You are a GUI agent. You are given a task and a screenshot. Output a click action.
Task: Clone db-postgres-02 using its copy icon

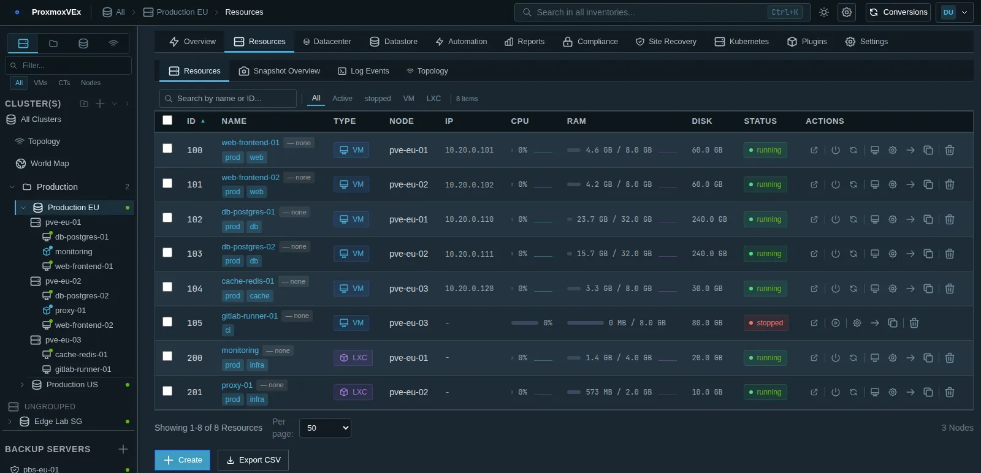(x=928, y=254)
